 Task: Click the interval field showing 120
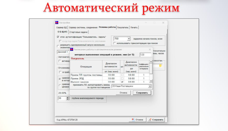click(x=145, y=55)
